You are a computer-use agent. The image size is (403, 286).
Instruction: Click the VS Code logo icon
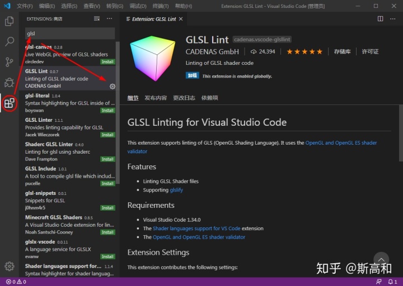tap(7, 6)
